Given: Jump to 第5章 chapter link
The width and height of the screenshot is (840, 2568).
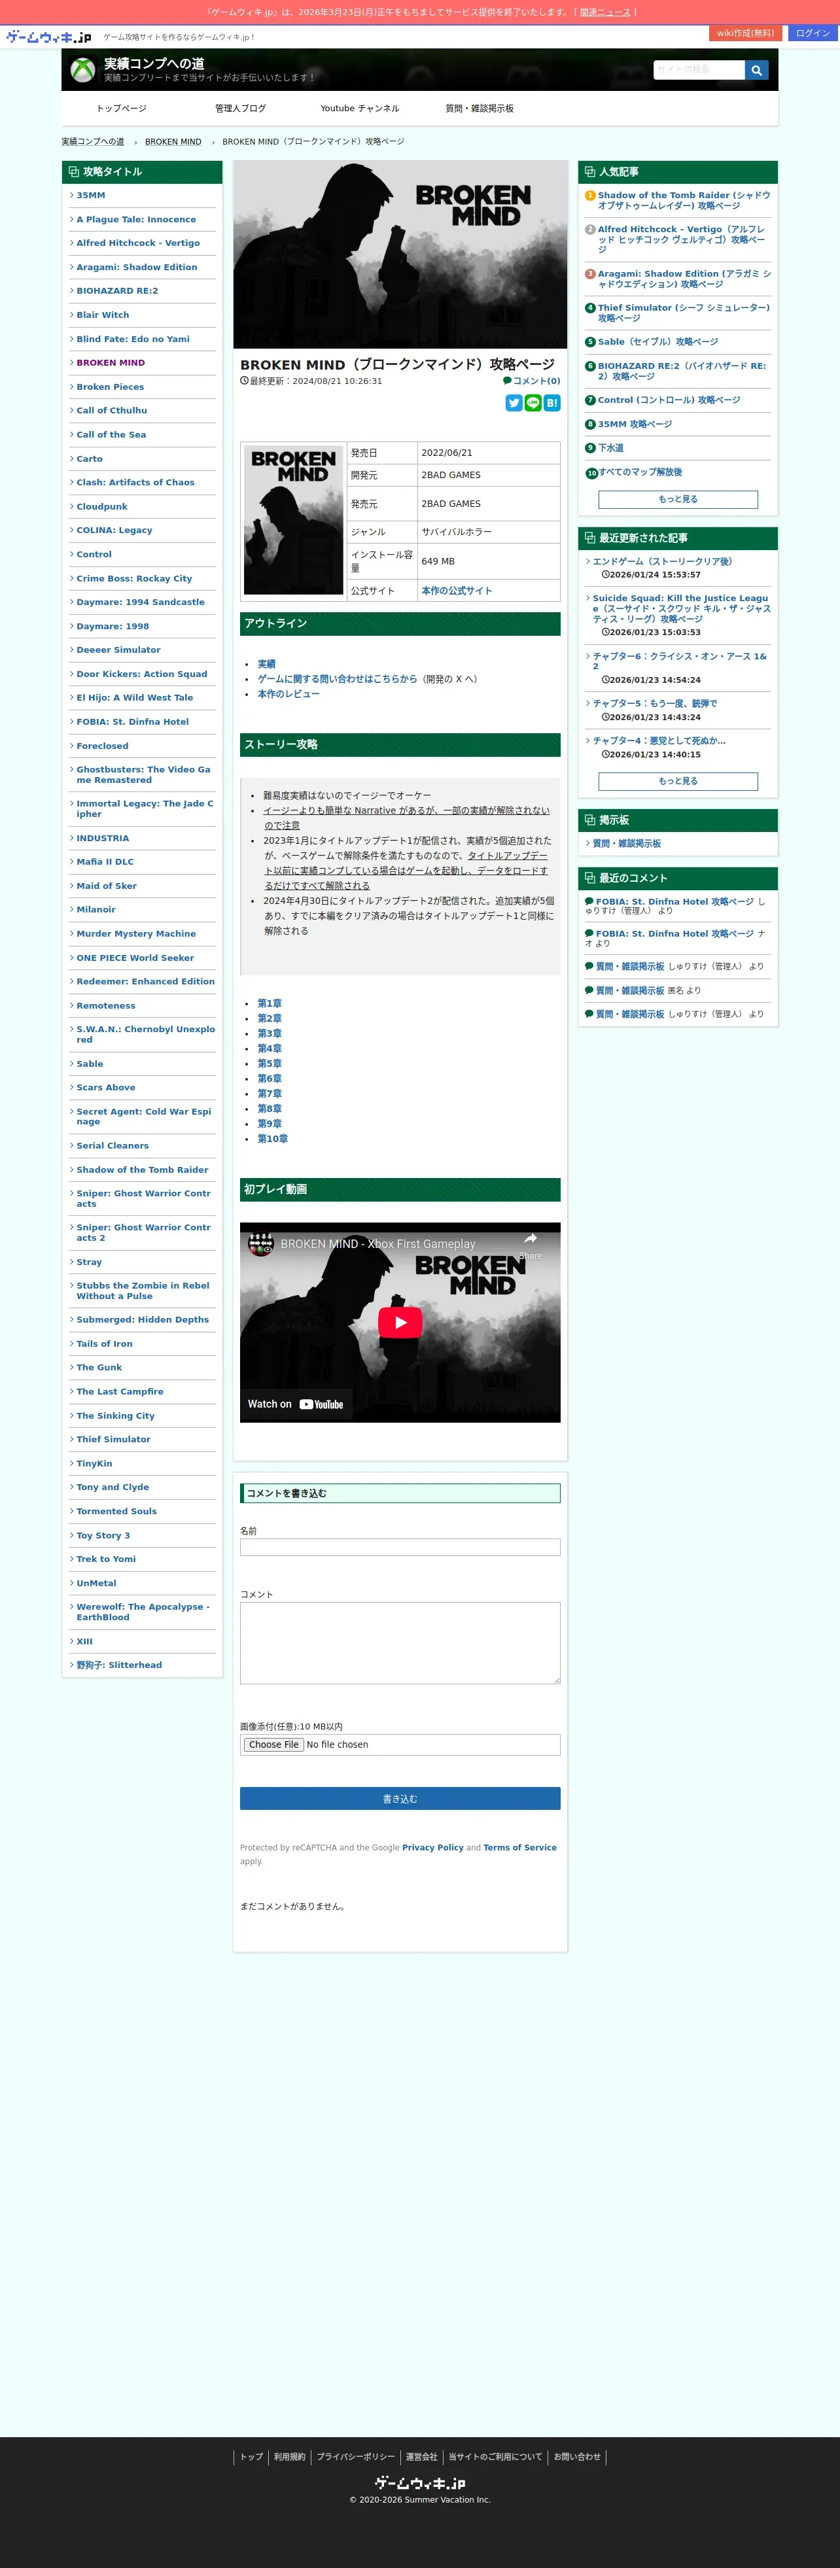Looking at the screenshot, I should [270, 1064].
